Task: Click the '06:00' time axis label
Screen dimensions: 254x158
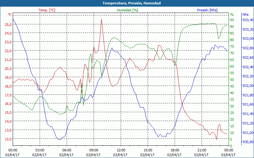Action: point(67,151)
